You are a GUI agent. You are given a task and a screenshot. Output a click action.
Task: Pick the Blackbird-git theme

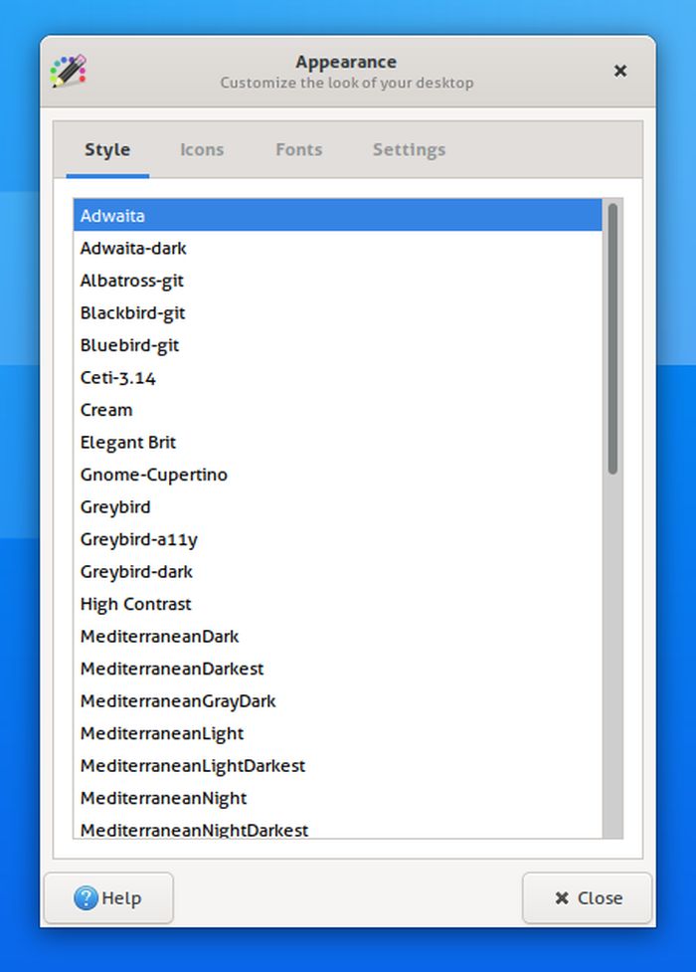point(132,312)
